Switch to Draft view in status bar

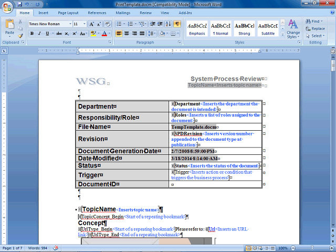point(272,248)
